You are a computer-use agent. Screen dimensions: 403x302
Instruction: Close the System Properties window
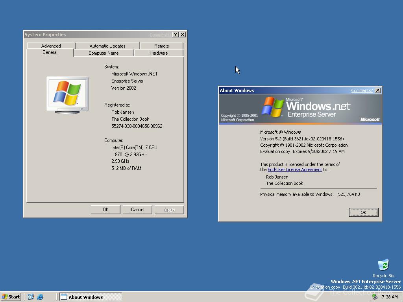click(x=183, y=35)
